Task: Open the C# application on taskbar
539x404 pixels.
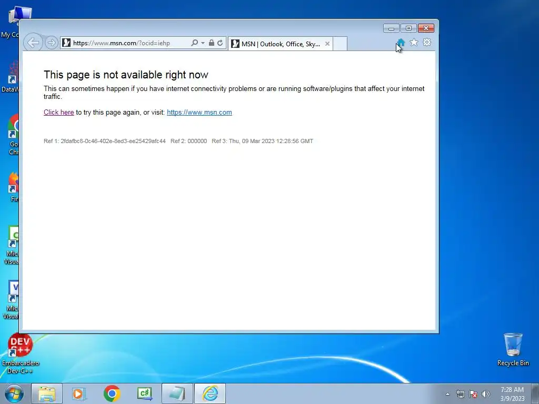Action: (x=144, y=393)
